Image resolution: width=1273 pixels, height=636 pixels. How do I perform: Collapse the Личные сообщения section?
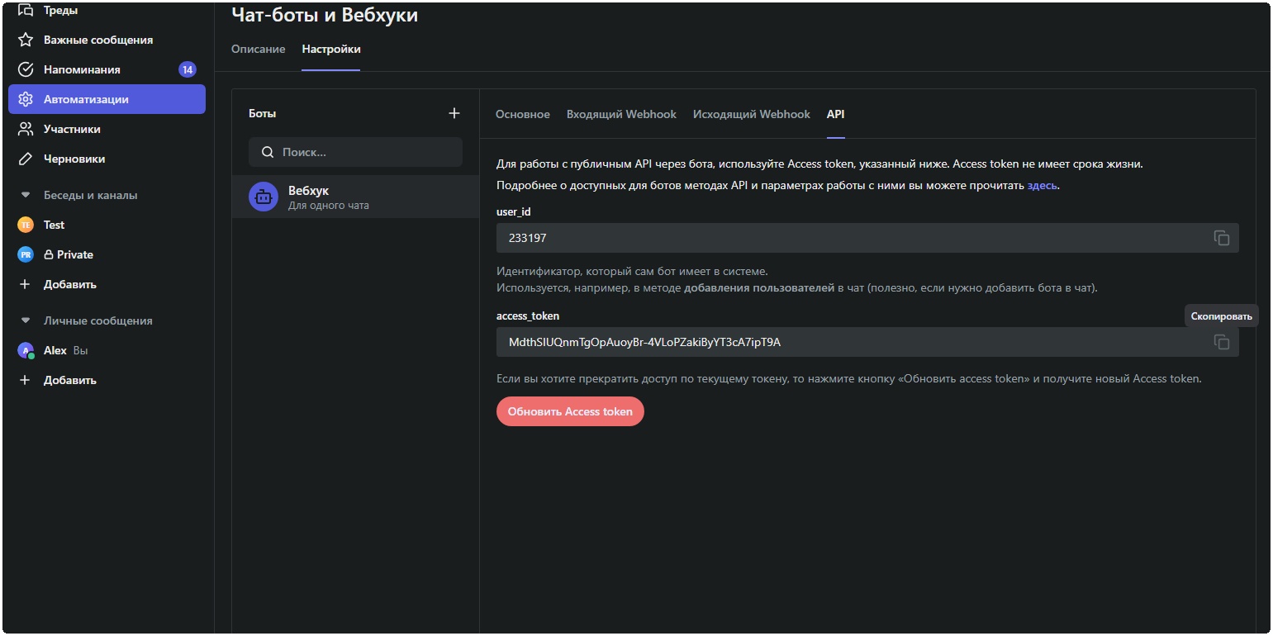coord(26,321)
